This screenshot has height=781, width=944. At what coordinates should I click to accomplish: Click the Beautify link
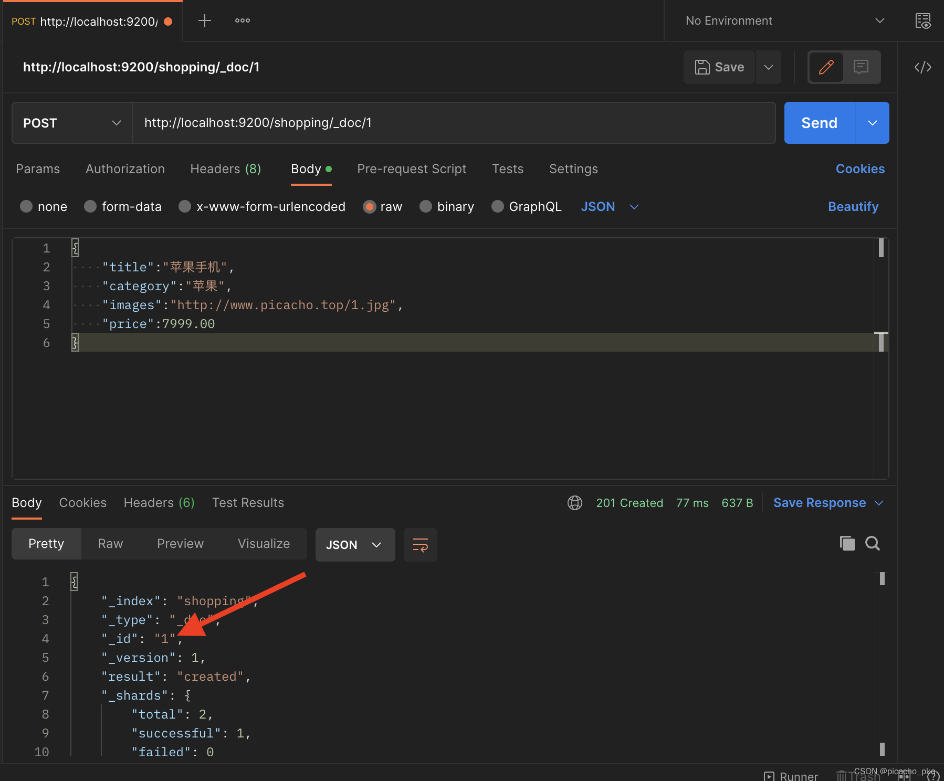[853, 207]
